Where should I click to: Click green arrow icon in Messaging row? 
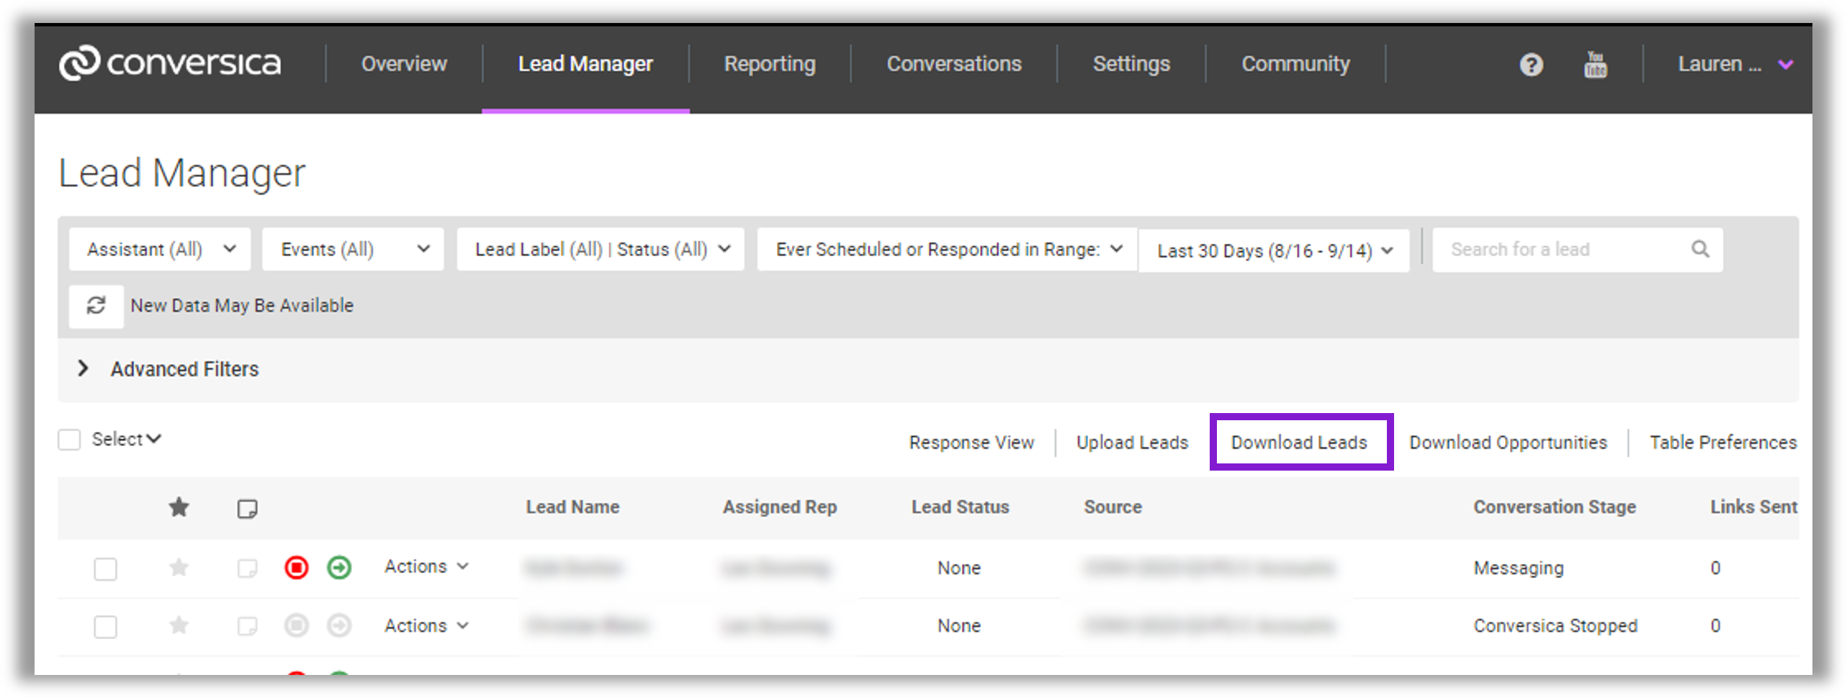point(339,568)
